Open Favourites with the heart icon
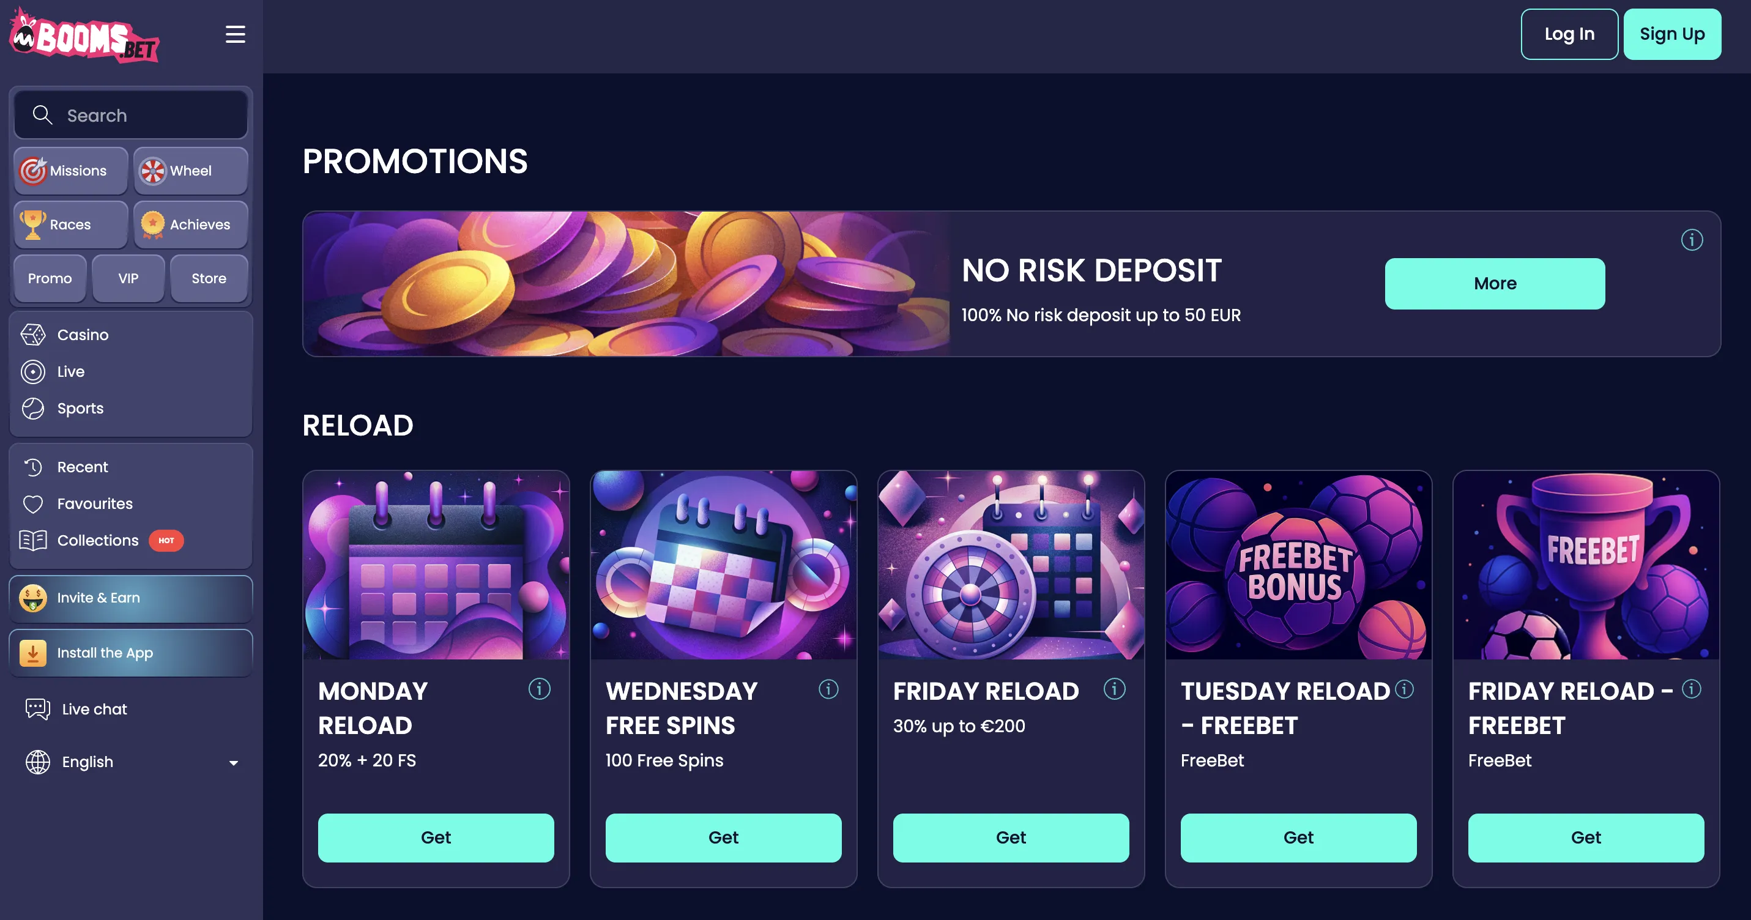The width and height of the screenshot is (1751, 920). pyautogui.click(x=35, y=503)
